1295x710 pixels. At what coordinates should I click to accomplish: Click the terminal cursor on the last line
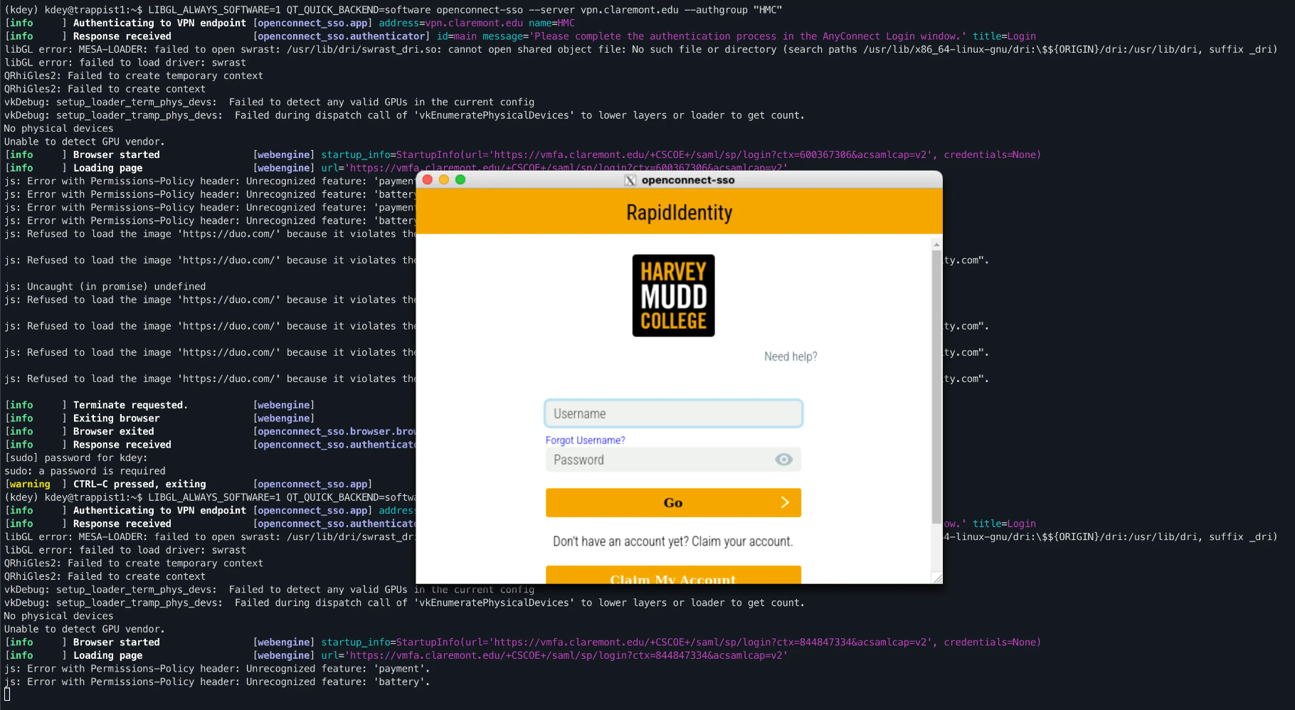click(x=7, y=694)
